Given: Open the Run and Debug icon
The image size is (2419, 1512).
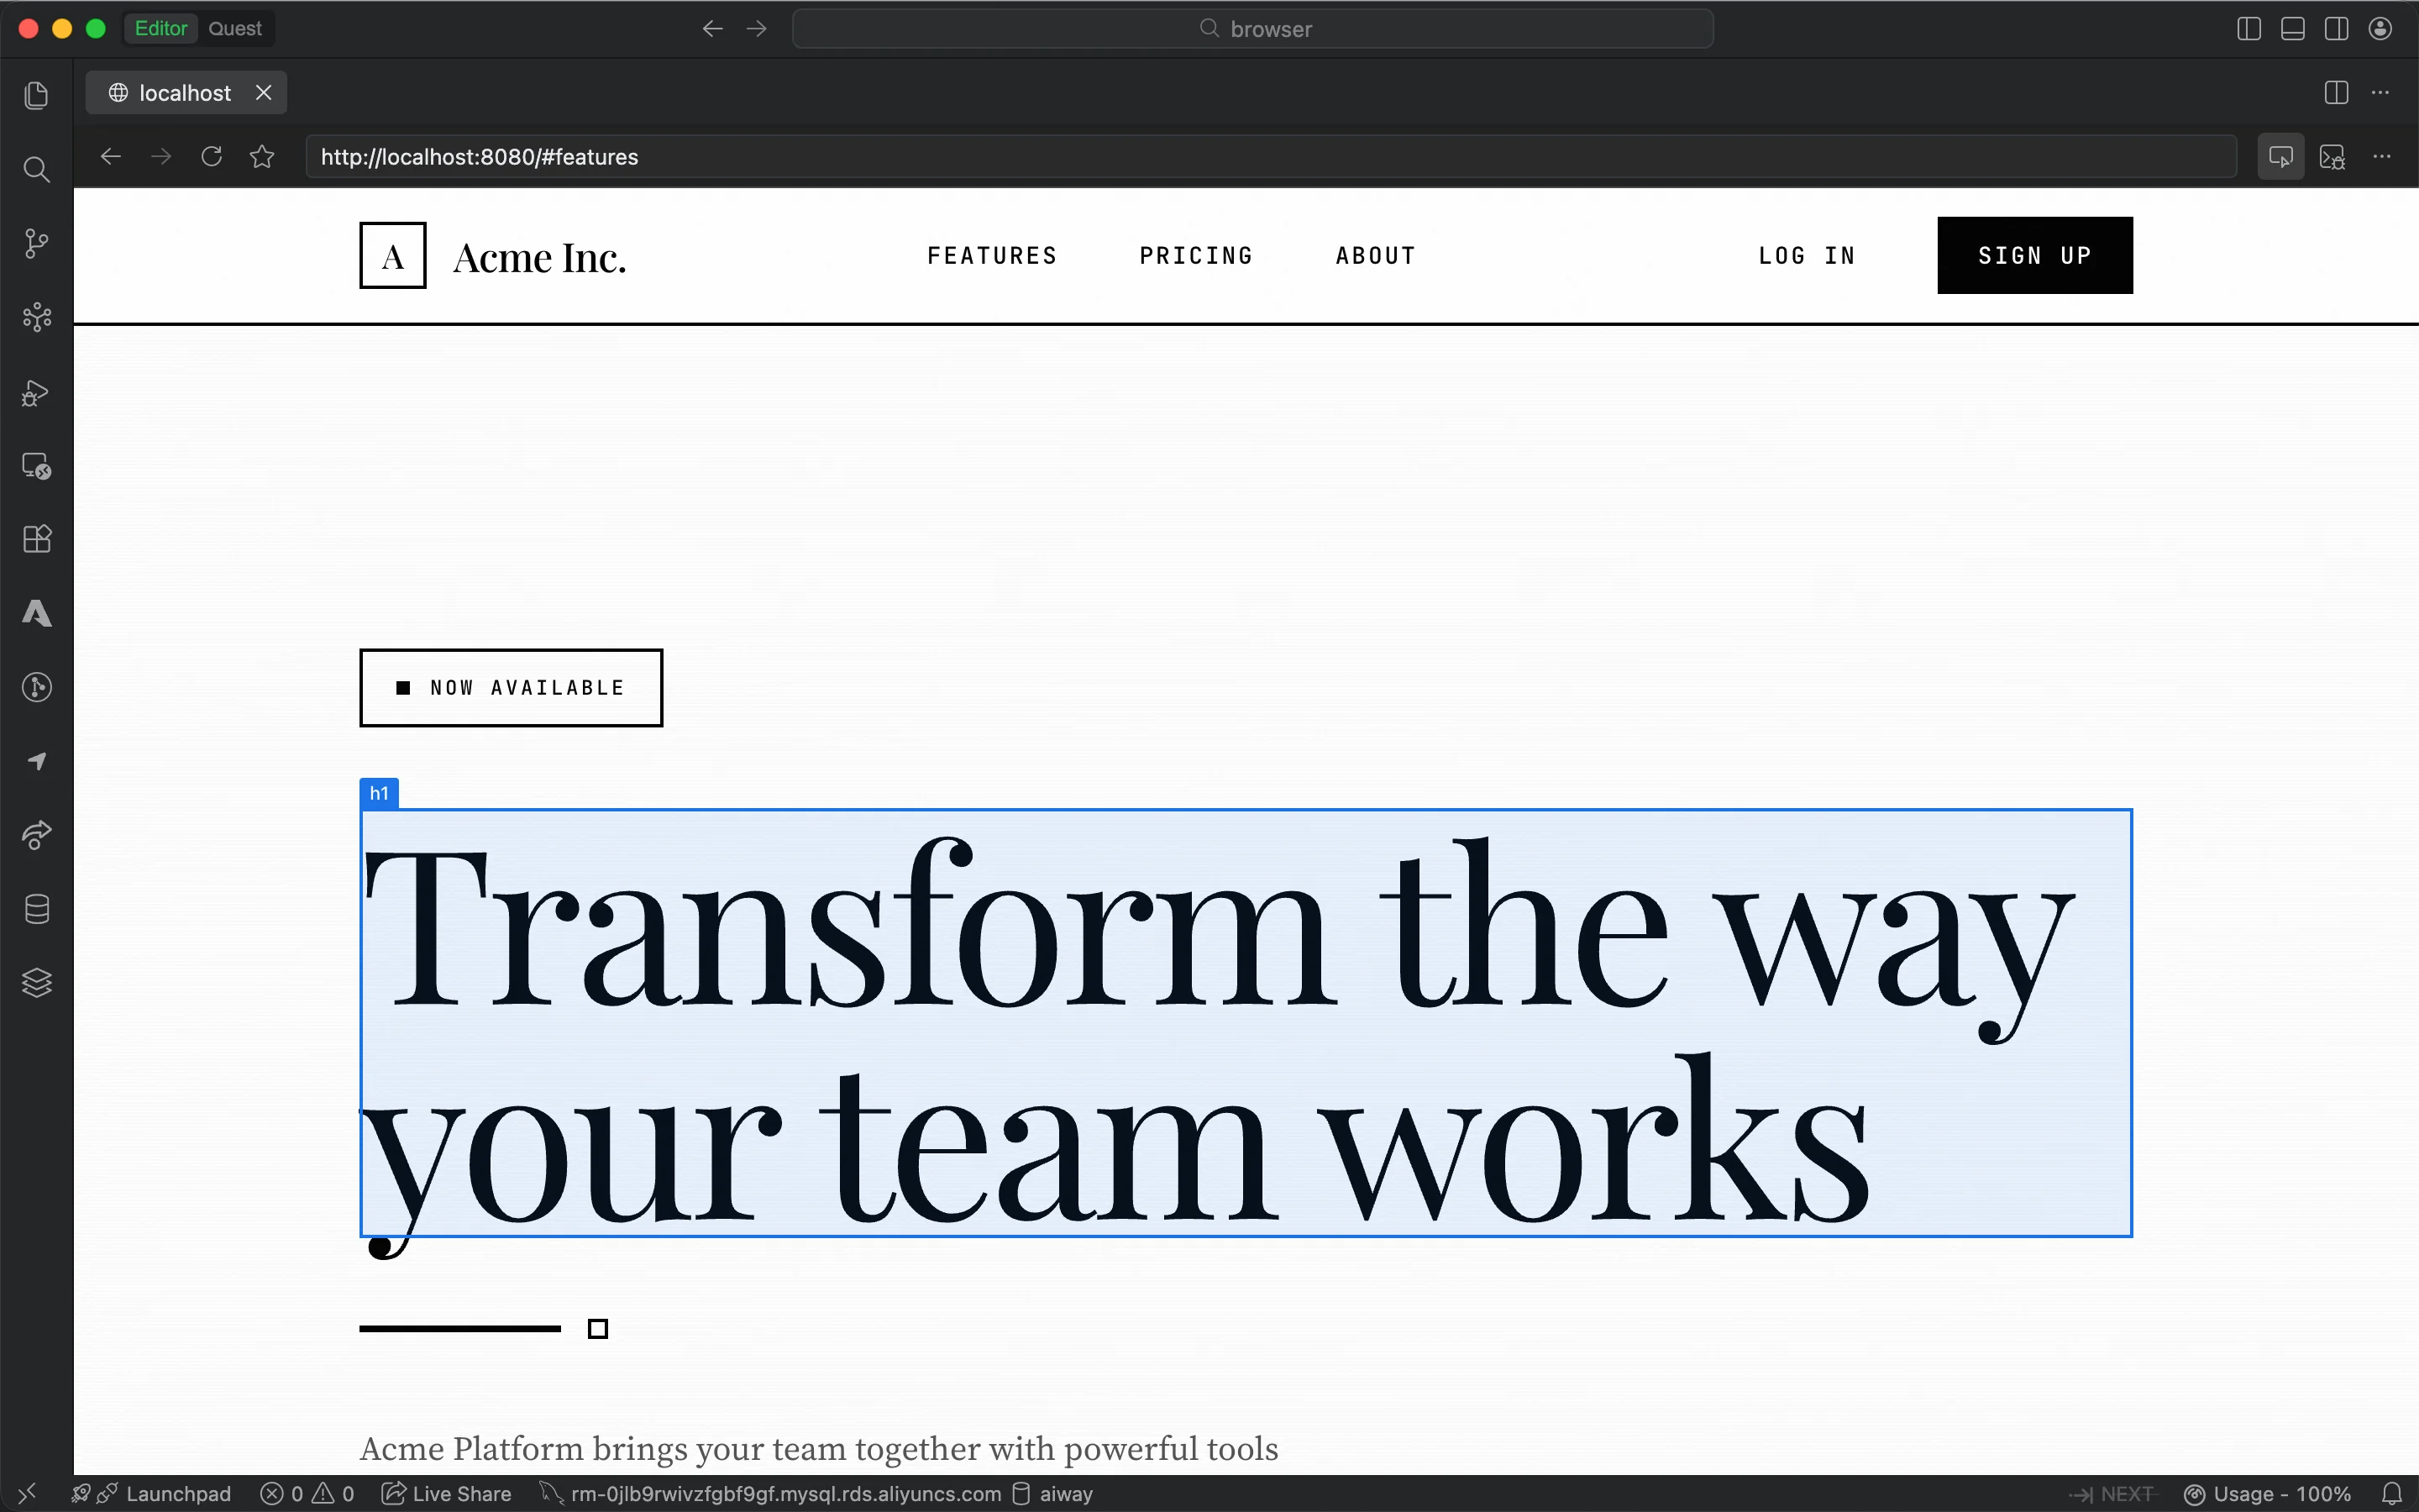Looking at the screenshot, I should click(37, 393).
